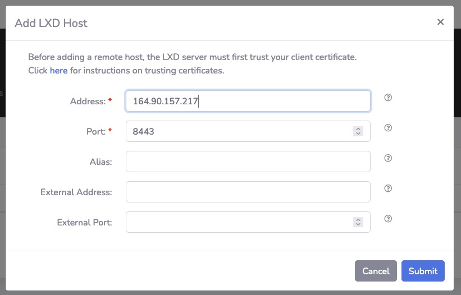Decrement External Port using the down arrow

tap(358, 225)
